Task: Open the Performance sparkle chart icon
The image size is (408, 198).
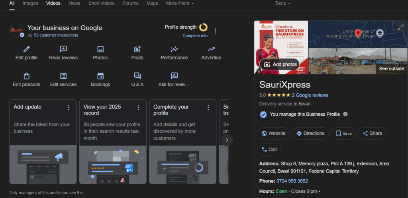Action: pyautogui.click(x=175, y=49)
